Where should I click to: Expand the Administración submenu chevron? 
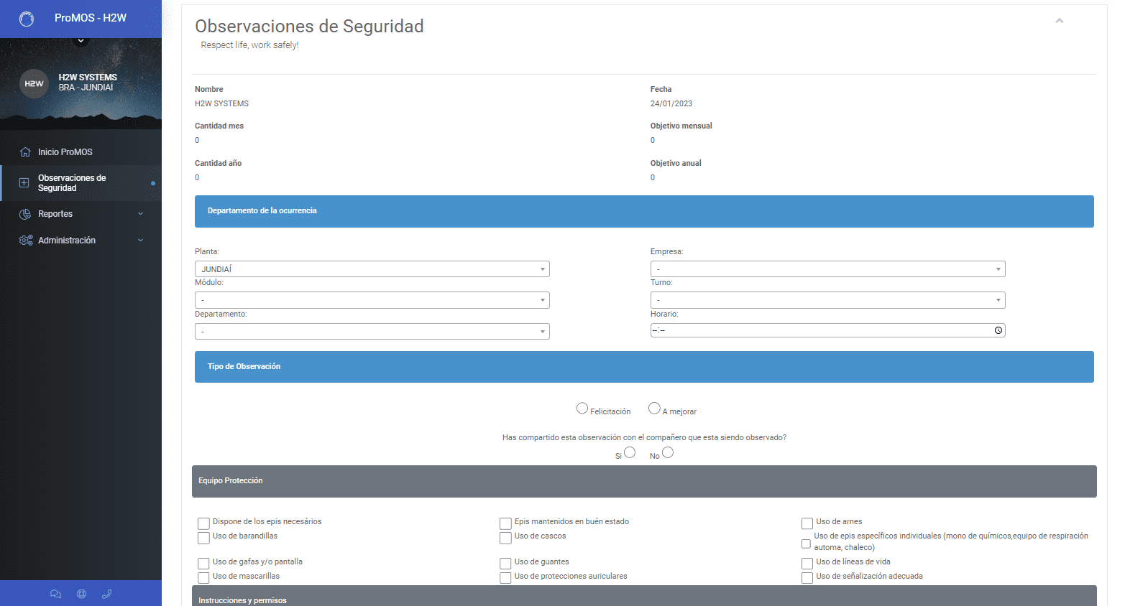click(140, 241)
